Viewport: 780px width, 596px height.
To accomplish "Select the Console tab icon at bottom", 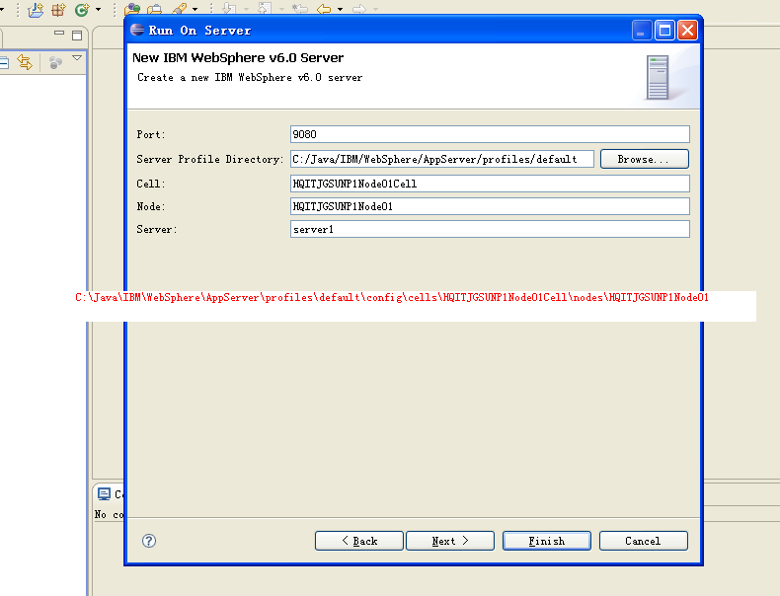I will click(104, 494).
